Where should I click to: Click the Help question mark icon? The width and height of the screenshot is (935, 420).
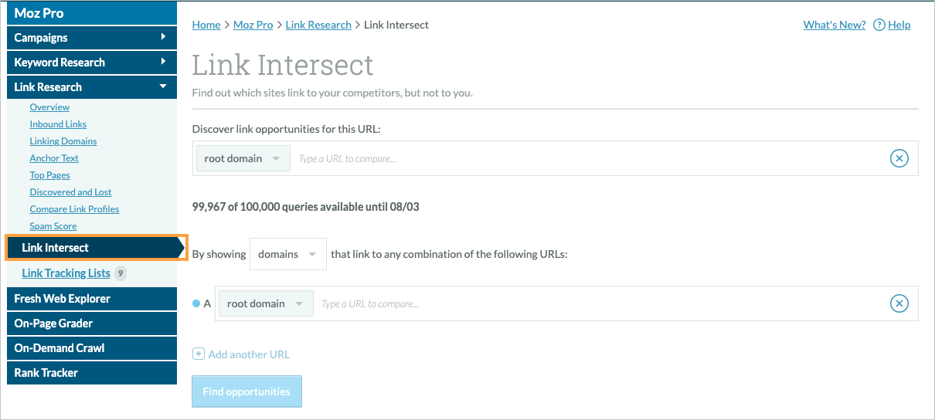[879, 25]
